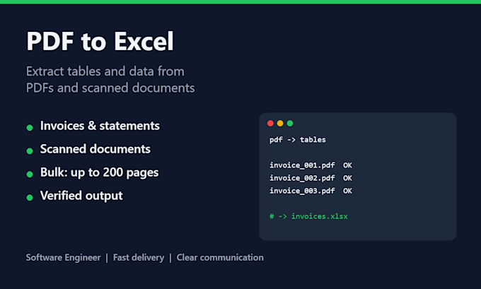Viewport: 481px width, 289px height.
Task: Click the 'Scanned documents' bullet text
Action: [95, 149]
